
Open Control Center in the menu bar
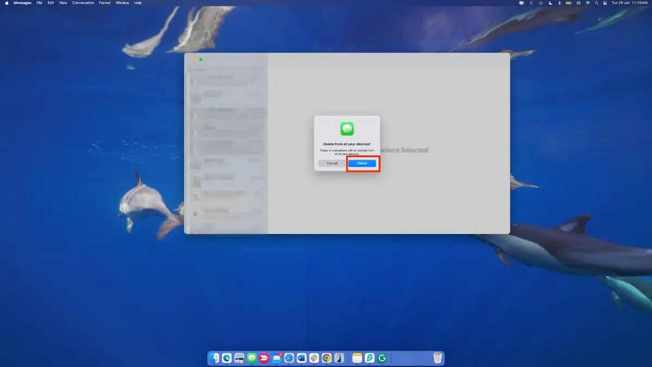tap(605, 3)
